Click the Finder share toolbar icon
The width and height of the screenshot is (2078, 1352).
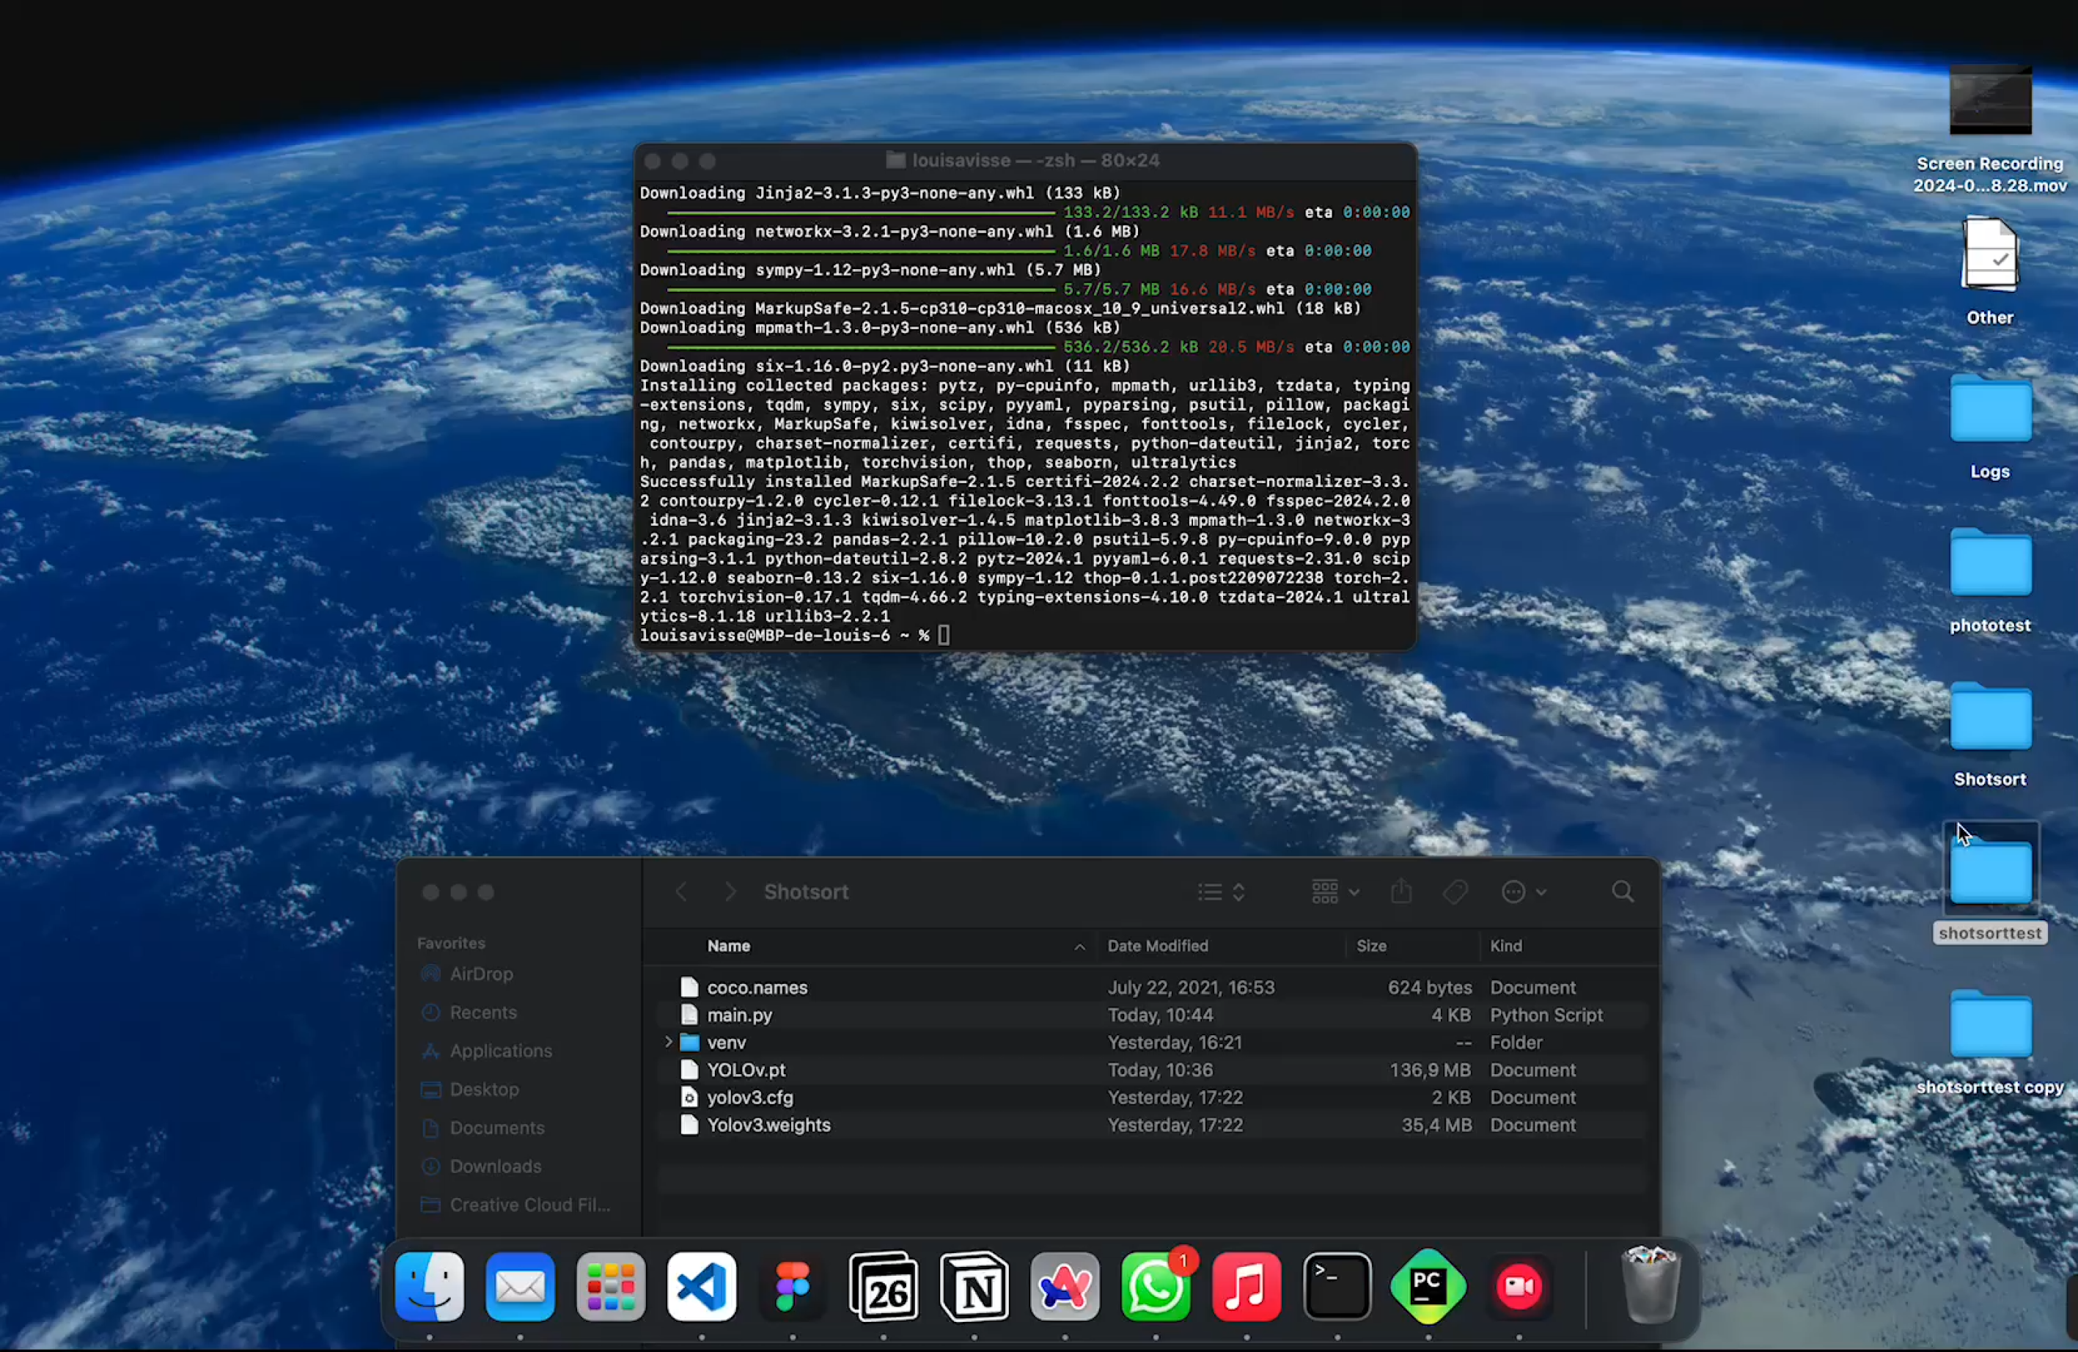[1401, 892]
